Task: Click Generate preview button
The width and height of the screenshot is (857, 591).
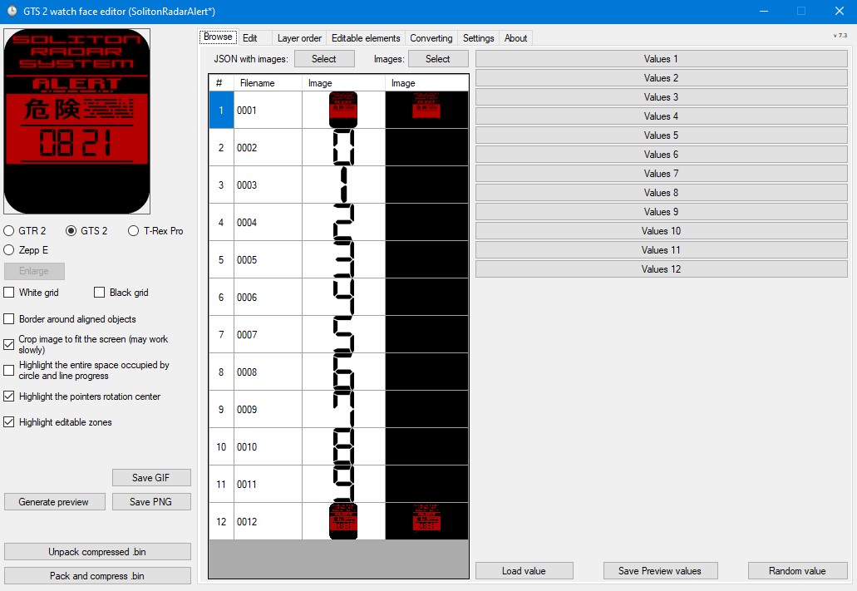Action: point(54,501)
